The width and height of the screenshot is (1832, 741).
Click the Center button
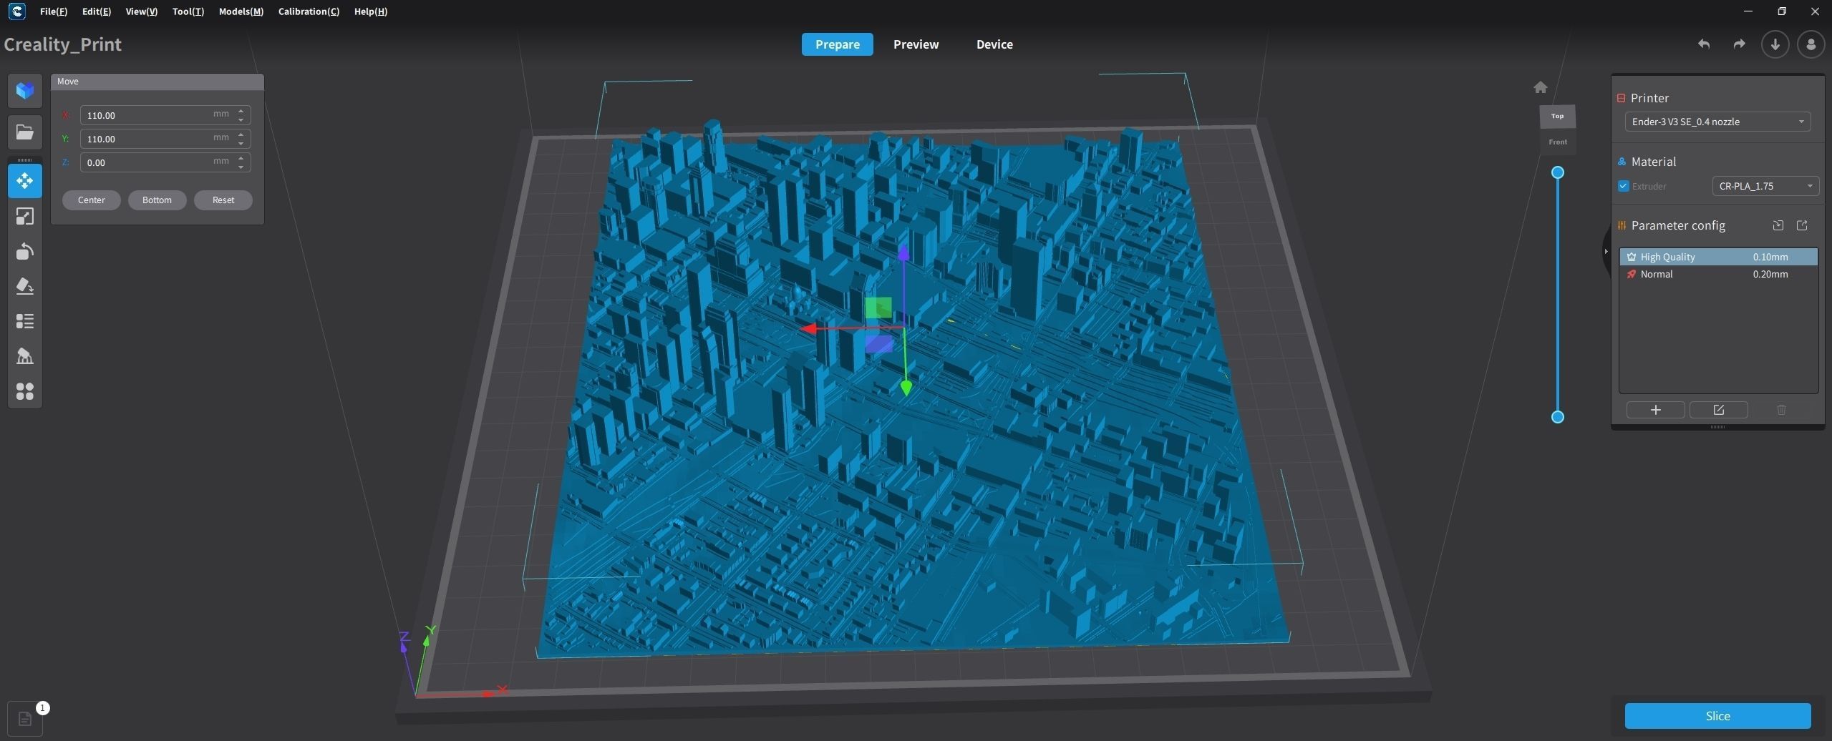point(92,200)
